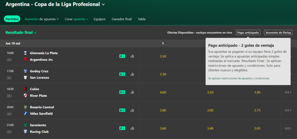Bet on River Plate at 1.95
Screen dimensions: 297x139
tap(258, 92)
